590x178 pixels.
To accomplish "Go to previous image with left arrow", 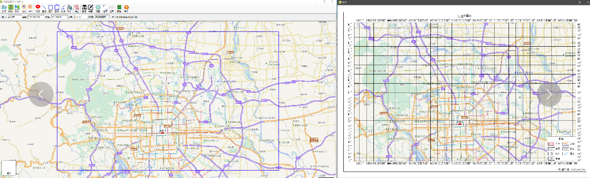I will click(x=41, y=94).
